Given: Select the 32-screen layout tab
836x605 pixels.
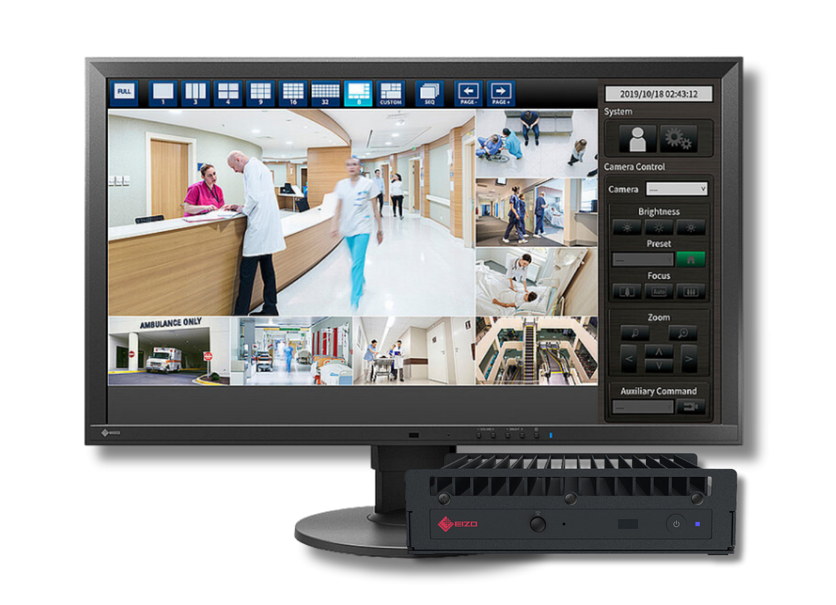Looking at the screenshot, I should 325,93.
